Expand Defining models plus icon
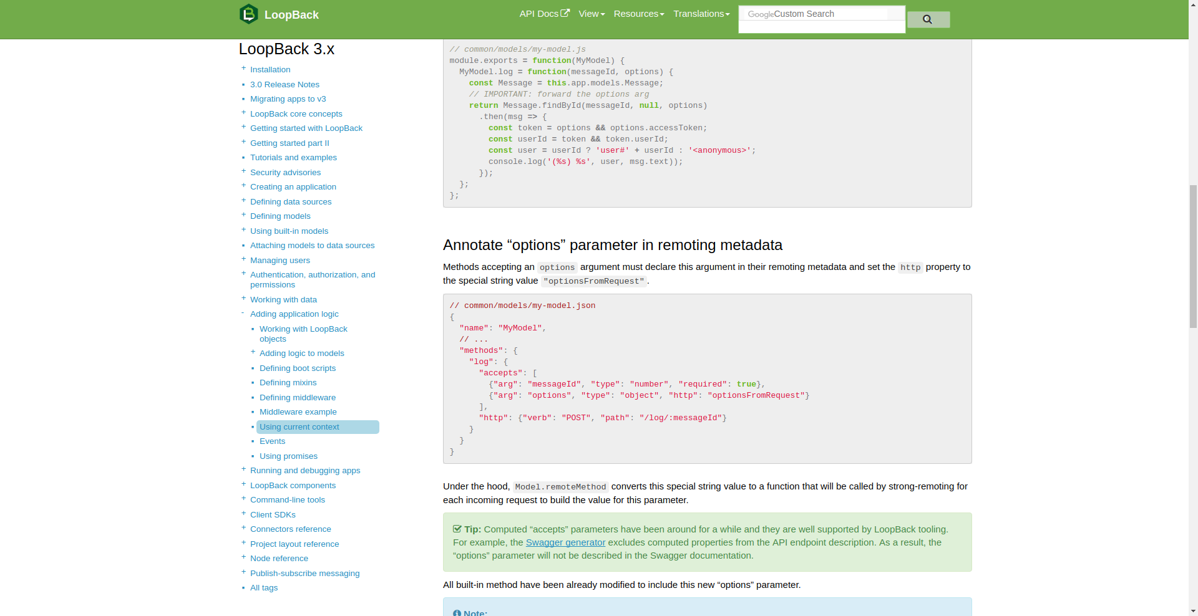1198x616 pixels. point(243,215)
